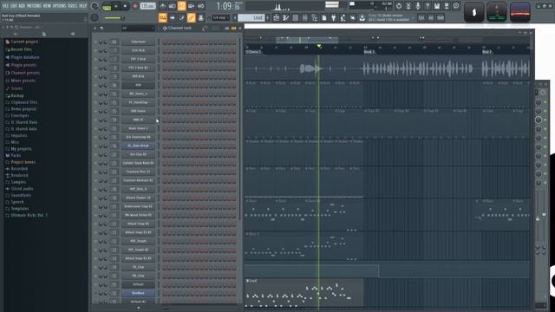Open the snap dropdown showing 1/4 step

[222, 17]
